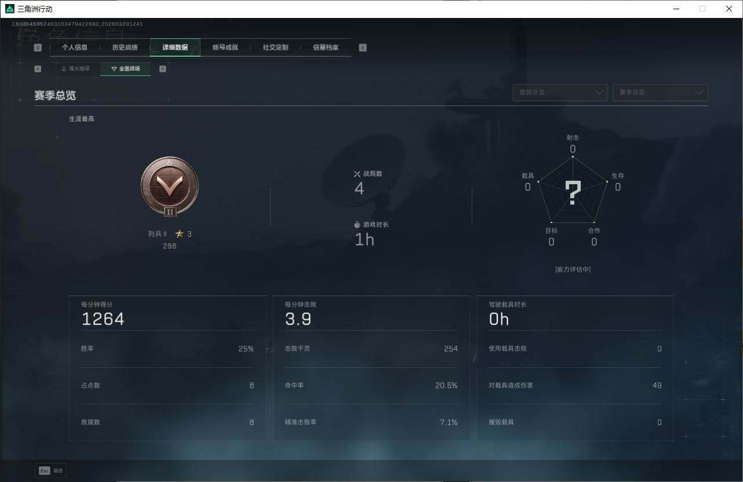Screen dimensions: 743x482
Task: Click the 摧毁载具 row
Action: pyautogui.click(x=576, y=422)
